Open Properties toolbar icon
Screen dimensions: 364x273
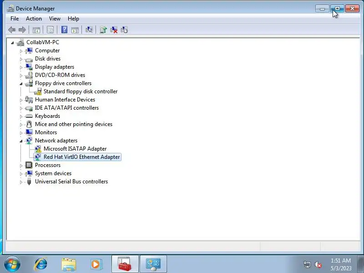click(50, 30)
